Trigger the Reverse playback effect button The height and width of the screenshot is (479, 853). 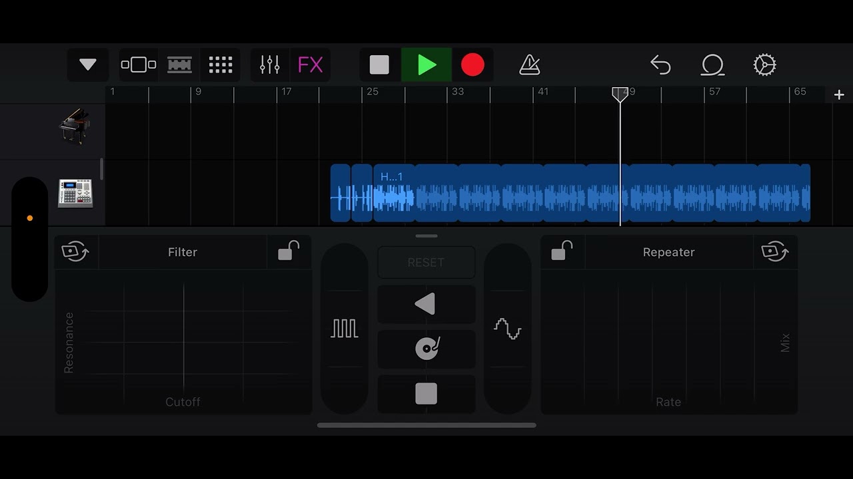[426, 304]
